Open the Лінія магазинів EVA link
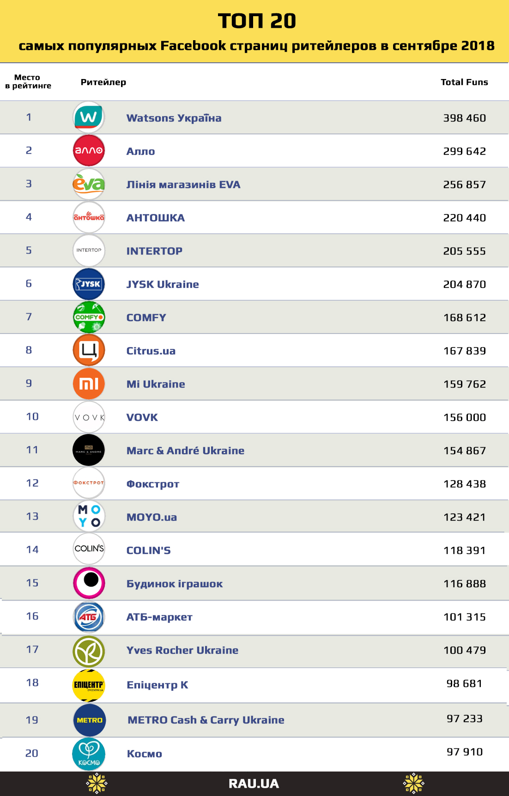 [x=183, y=185]
